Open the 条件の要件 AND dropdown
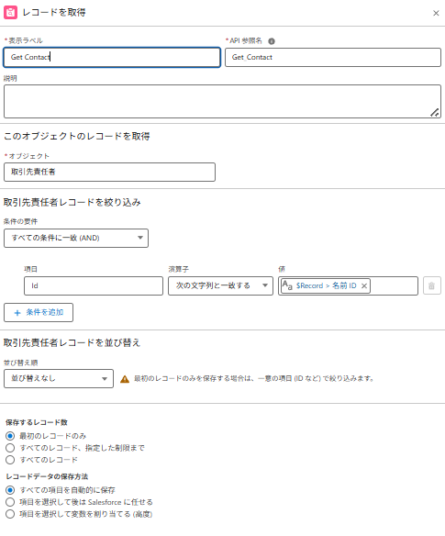Image resolution: width=445 pixels, height=536 pixels. (76, 238)
